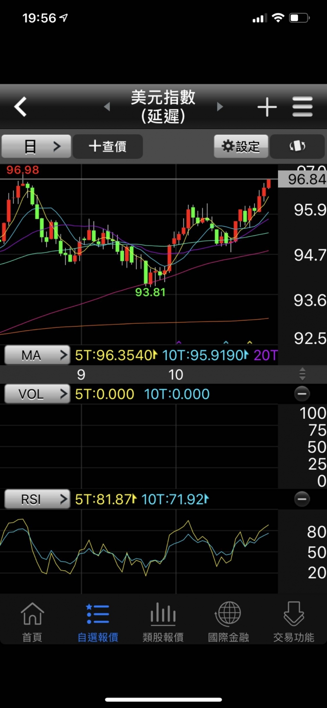Tap the 93.81 low price label

(150, 292)
